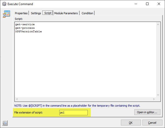Focus the File extension of script field
The width and height of the screenshot is (165, 128).
tap(74, 112)
